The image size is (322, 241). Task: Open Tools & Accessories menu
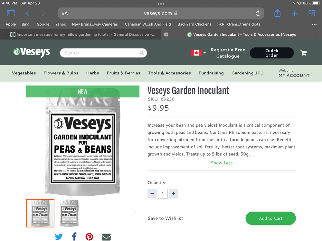[169, 73]
